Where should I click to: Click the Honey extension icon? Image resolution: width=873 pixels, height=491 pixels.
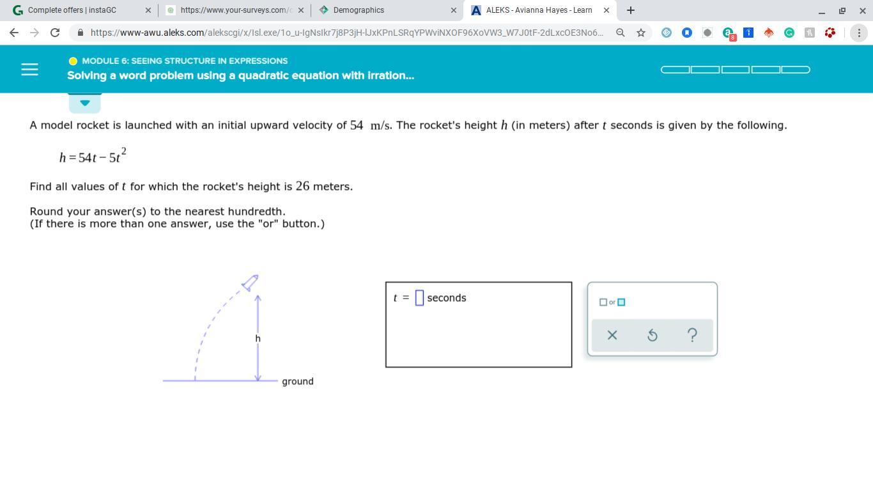click(x=809, y=33)
